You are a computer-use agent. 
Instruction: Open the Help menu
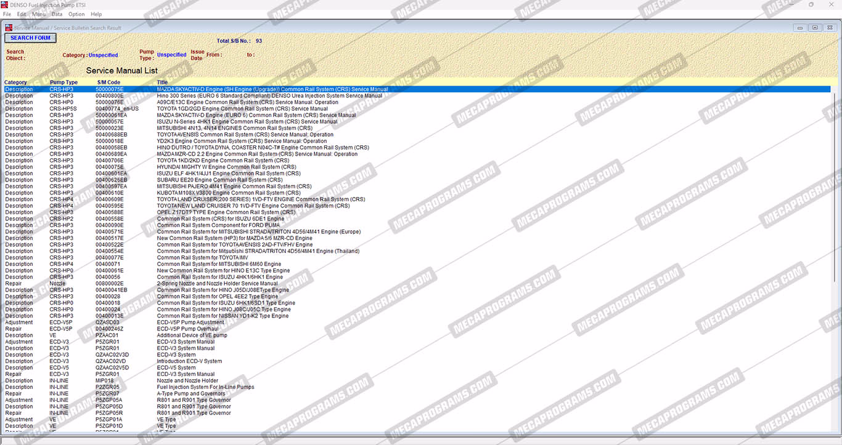(96, 14)
